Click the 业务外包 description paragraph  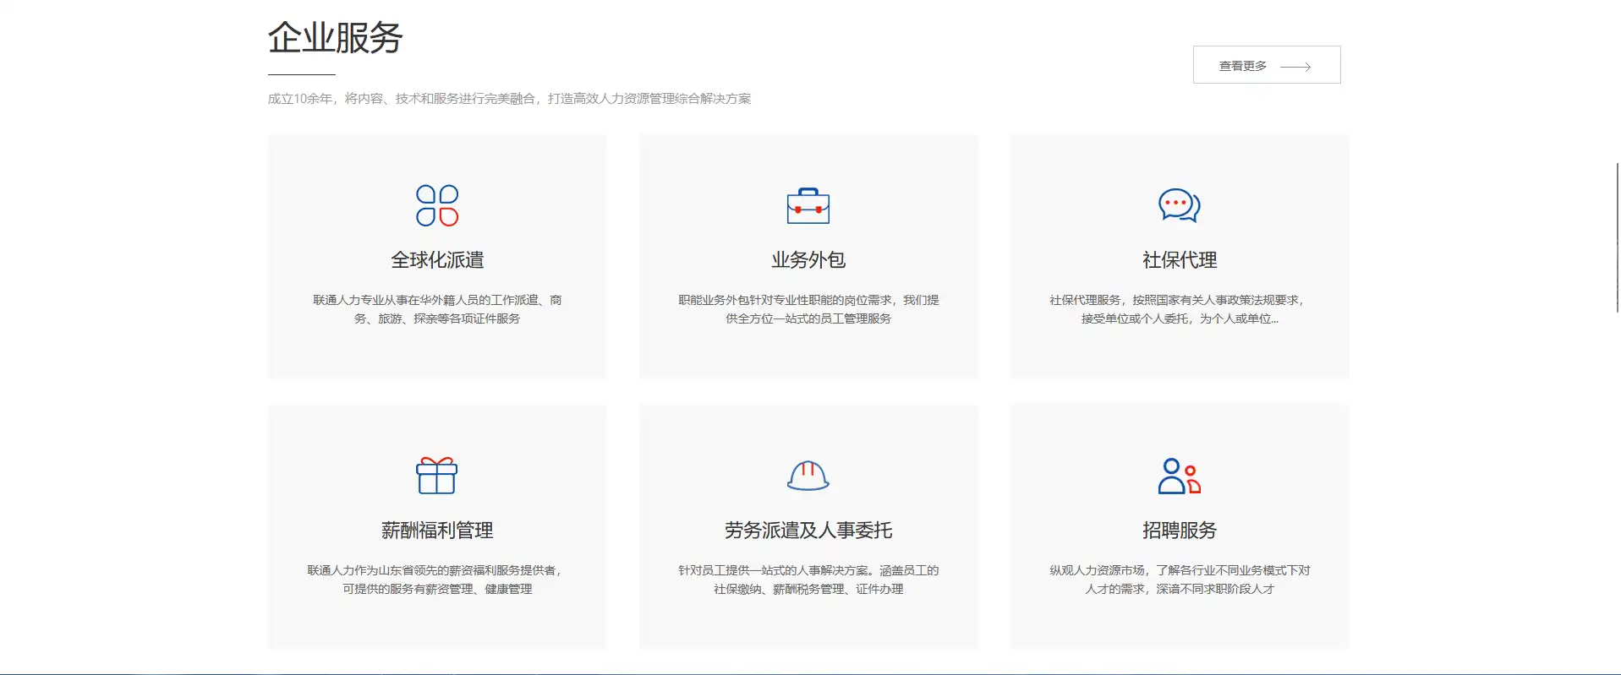[808, 309]
